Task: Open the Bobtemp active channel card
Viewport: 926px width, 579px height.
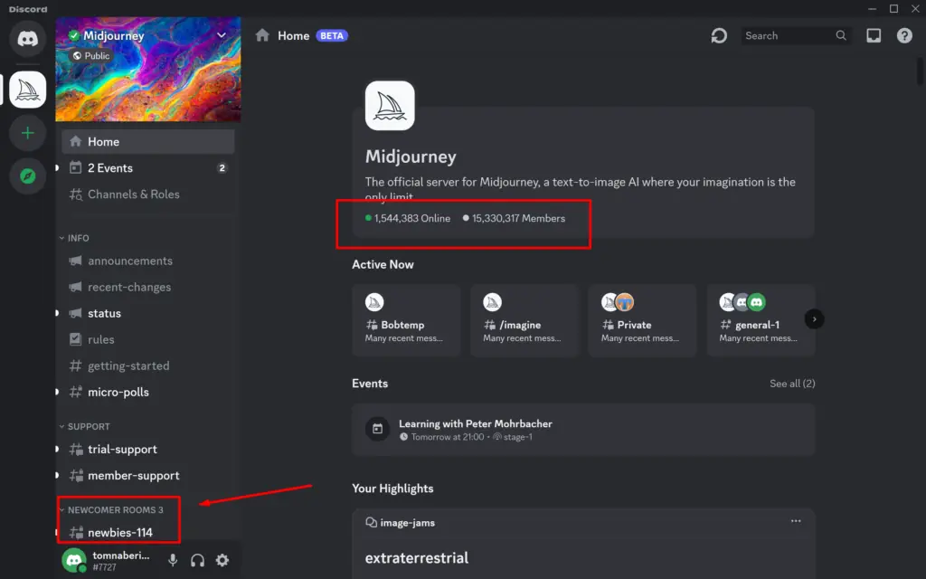Action: coord(406,320)
